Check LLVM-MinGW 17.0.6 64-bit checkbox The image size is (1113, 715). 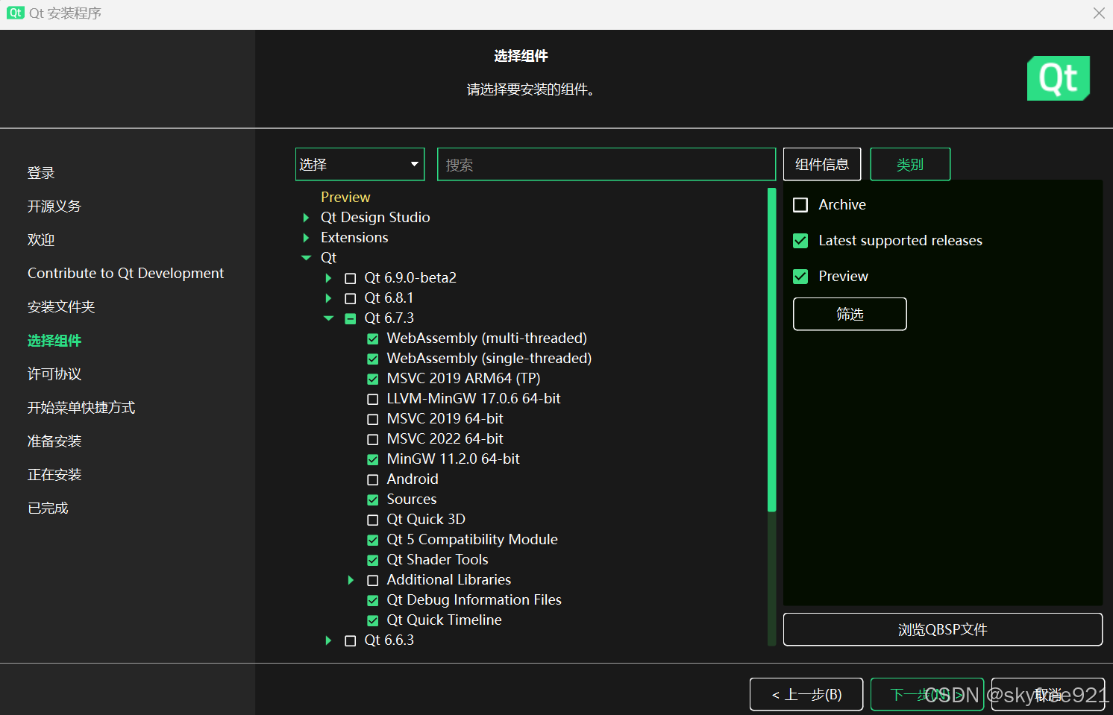coord(373,399)
